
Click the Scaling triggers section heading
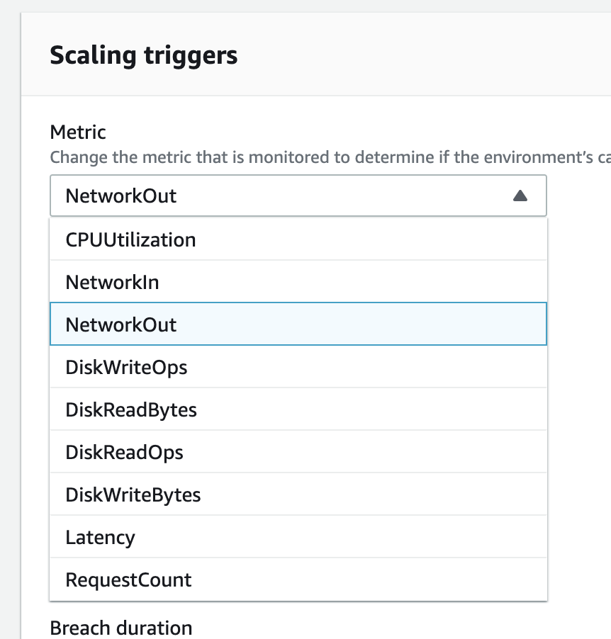[143, 55]
